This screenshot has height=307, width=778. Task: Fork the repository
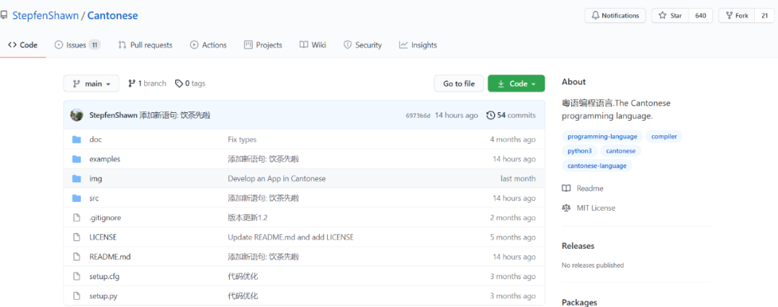(x=737, y=15)
